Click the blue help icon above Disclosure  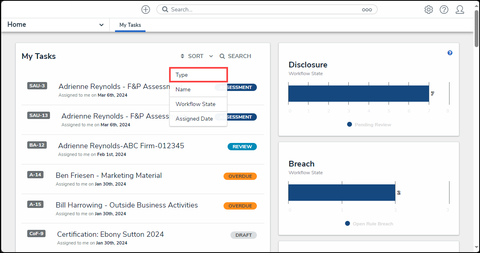point(450,53)
